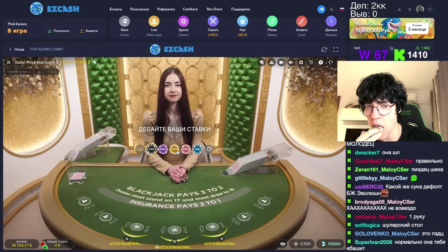Toggle the dealer video camera icon

coord(281,62)
